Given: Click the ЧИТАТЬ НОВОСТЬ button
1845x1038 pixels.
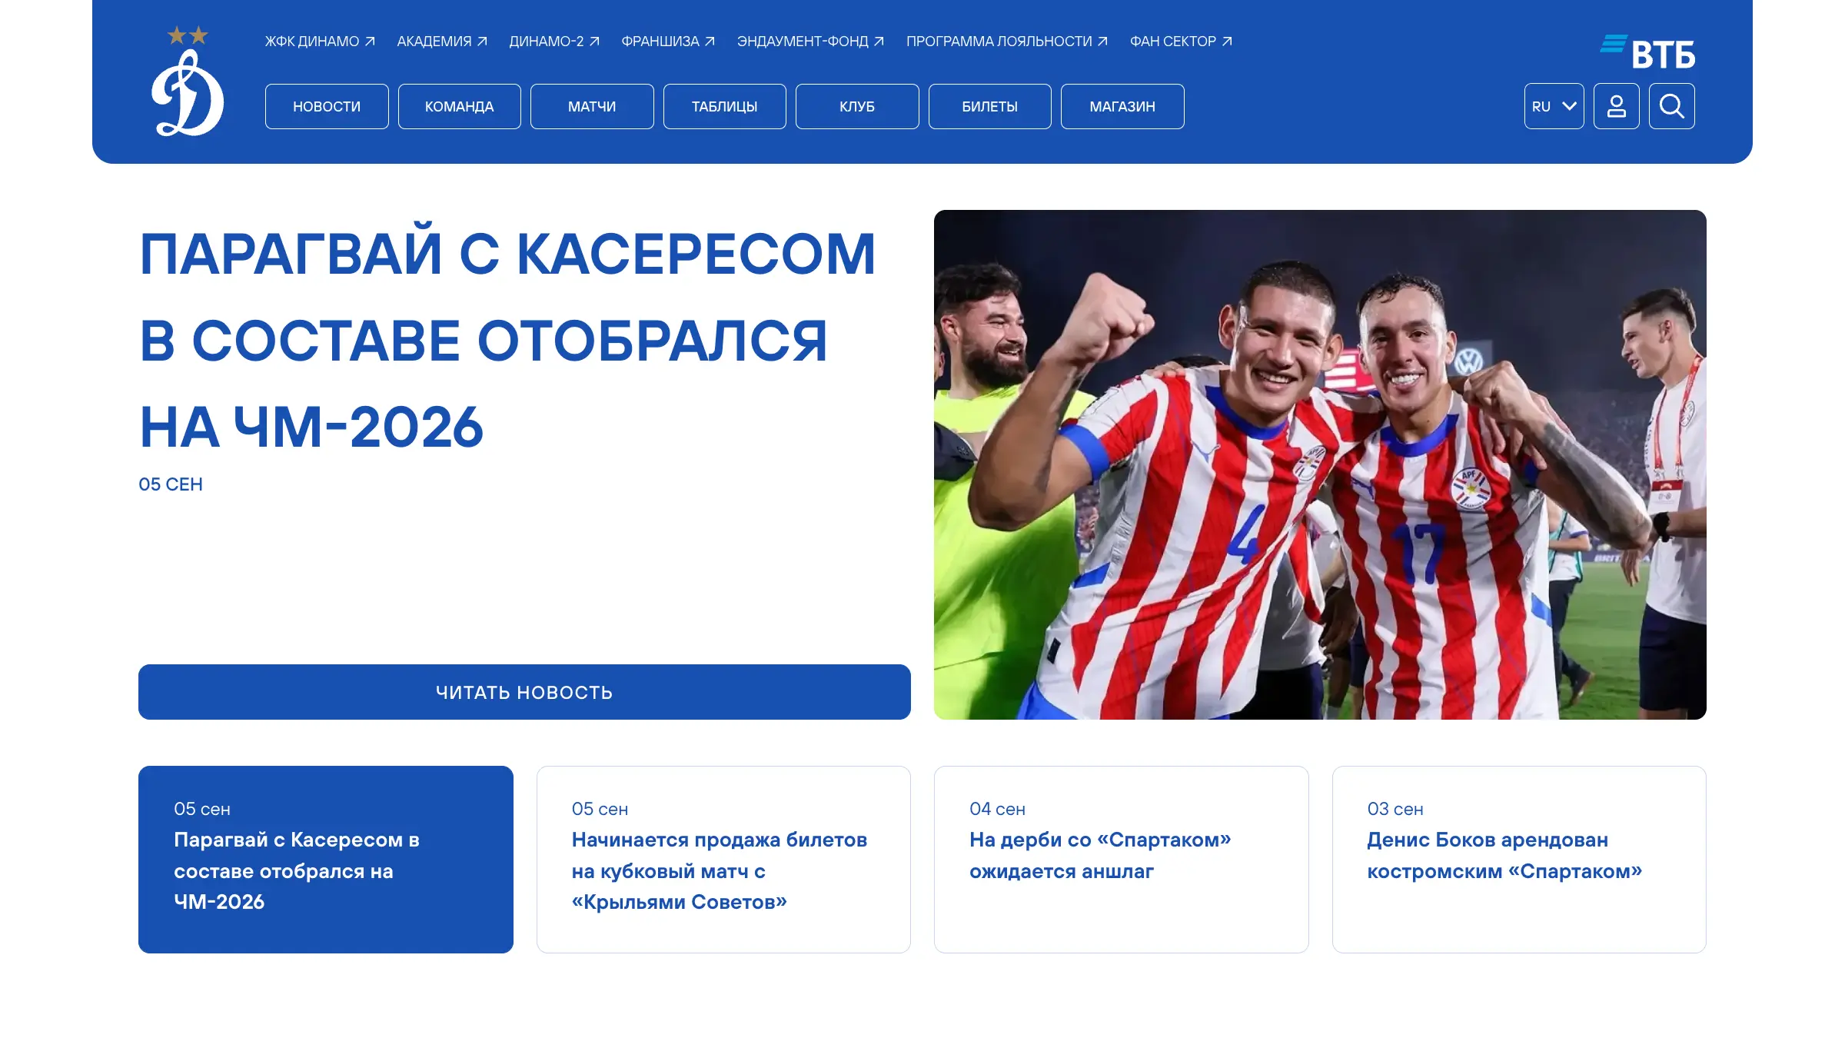Looking at the screenshot, I should tap(524, 692).
